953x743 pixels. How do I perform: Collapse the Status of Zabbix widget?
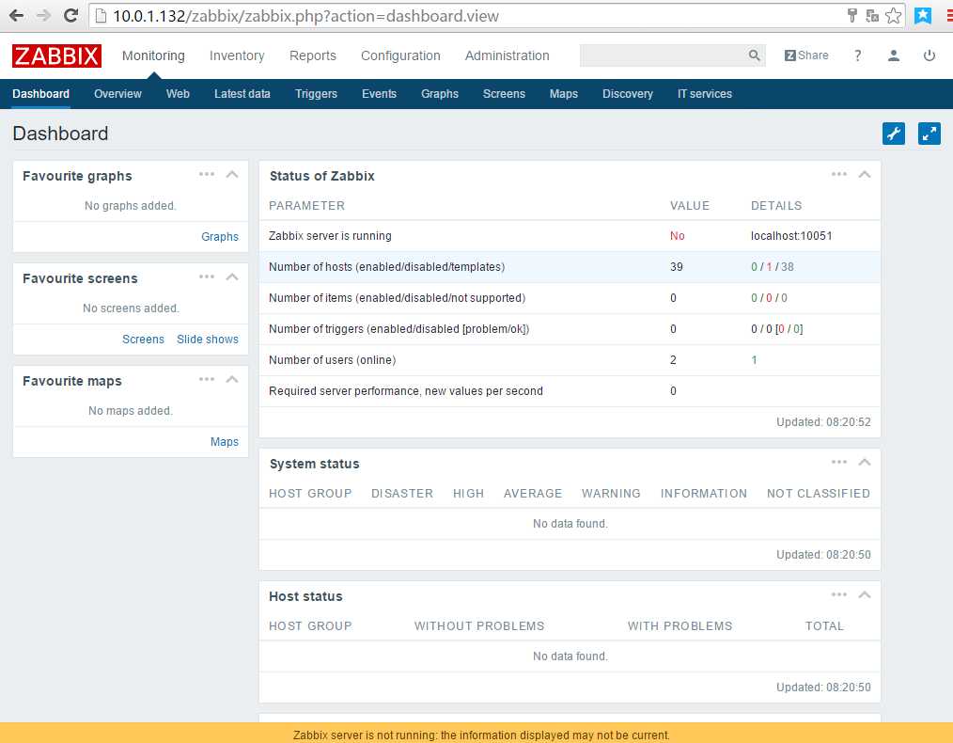(x=865, y=175)
